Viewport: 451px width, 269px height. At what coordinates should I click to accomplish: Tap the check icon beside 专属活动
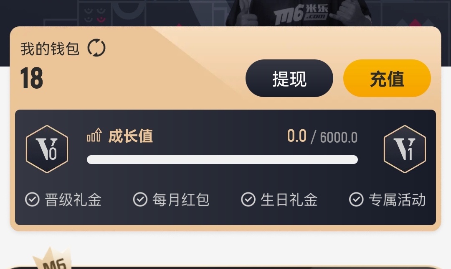[356, 200]
